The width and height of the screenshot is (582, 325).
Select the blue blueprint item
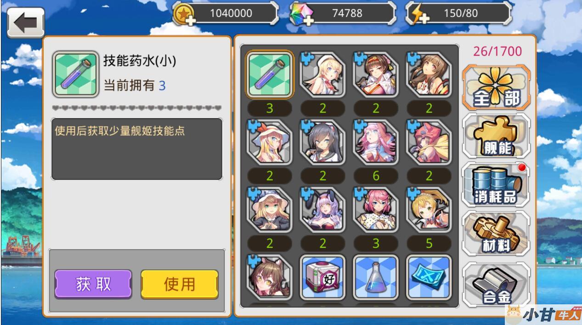[x=429, y=278]
